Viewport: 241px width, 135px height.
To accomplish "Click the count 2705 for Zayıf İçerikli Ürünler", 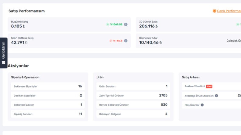I will tap(163, 95).
